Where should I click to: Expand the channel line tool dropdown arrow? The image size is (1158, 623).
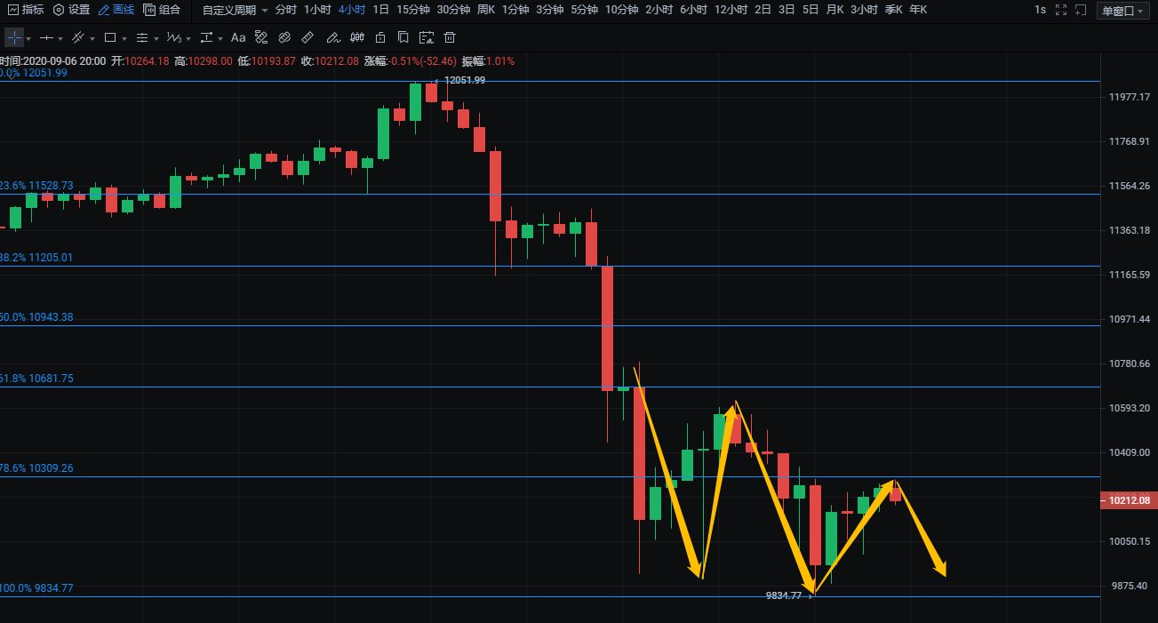(x=92, y=39)
